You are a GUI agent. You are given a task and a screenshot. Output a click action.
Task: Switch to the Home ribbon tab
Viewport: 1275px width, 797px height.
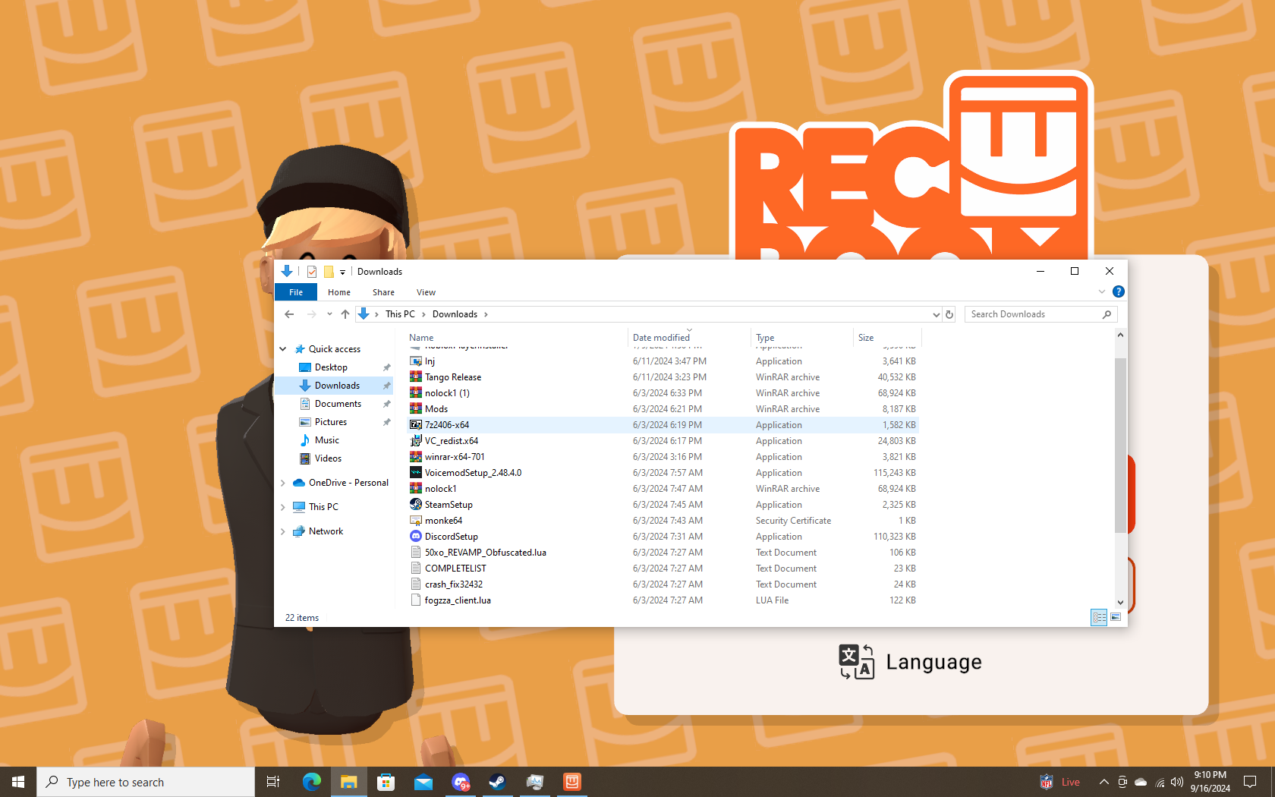pyautogui.click(x=339, y=292)
